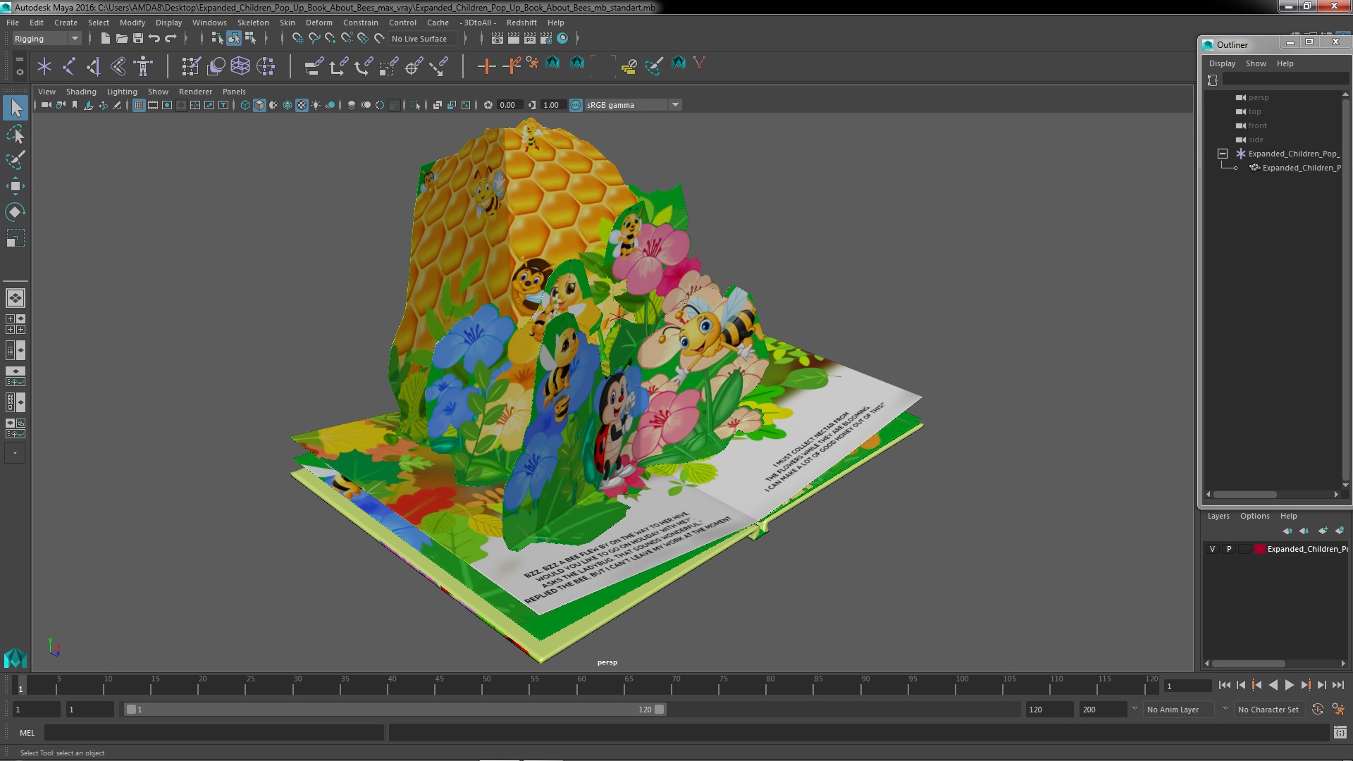Open the layer editor Layers menu
The height and width of the screenshot is (761, 1353).
click(x=1218, y=516)
